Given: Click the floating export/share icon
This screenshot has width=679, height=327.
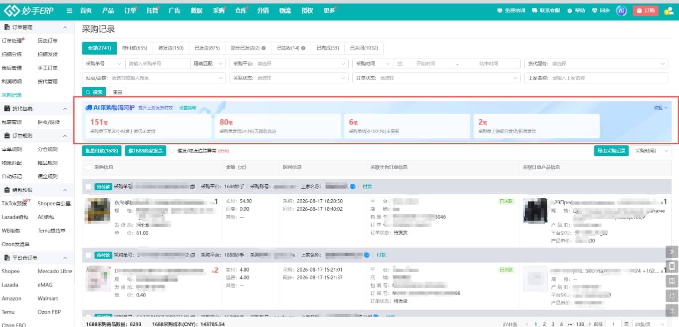Looking at the screenshot, I should click(x=672, y=281).
